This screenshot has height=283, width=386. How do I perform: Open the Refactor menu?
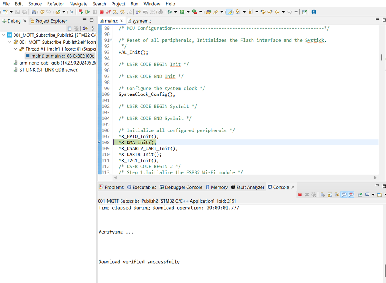coord(55,4)
